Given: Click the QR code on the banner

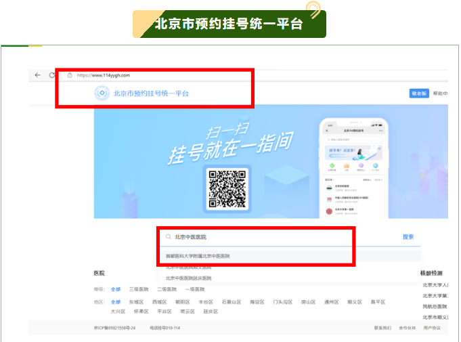Looking at the screenshot, I should coord(227,188).
